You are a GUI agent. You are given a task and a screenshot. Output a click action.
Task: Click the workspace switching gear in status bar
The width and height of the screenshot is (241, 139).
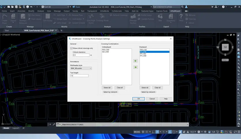pyautogui.click(x=199, y=132)
